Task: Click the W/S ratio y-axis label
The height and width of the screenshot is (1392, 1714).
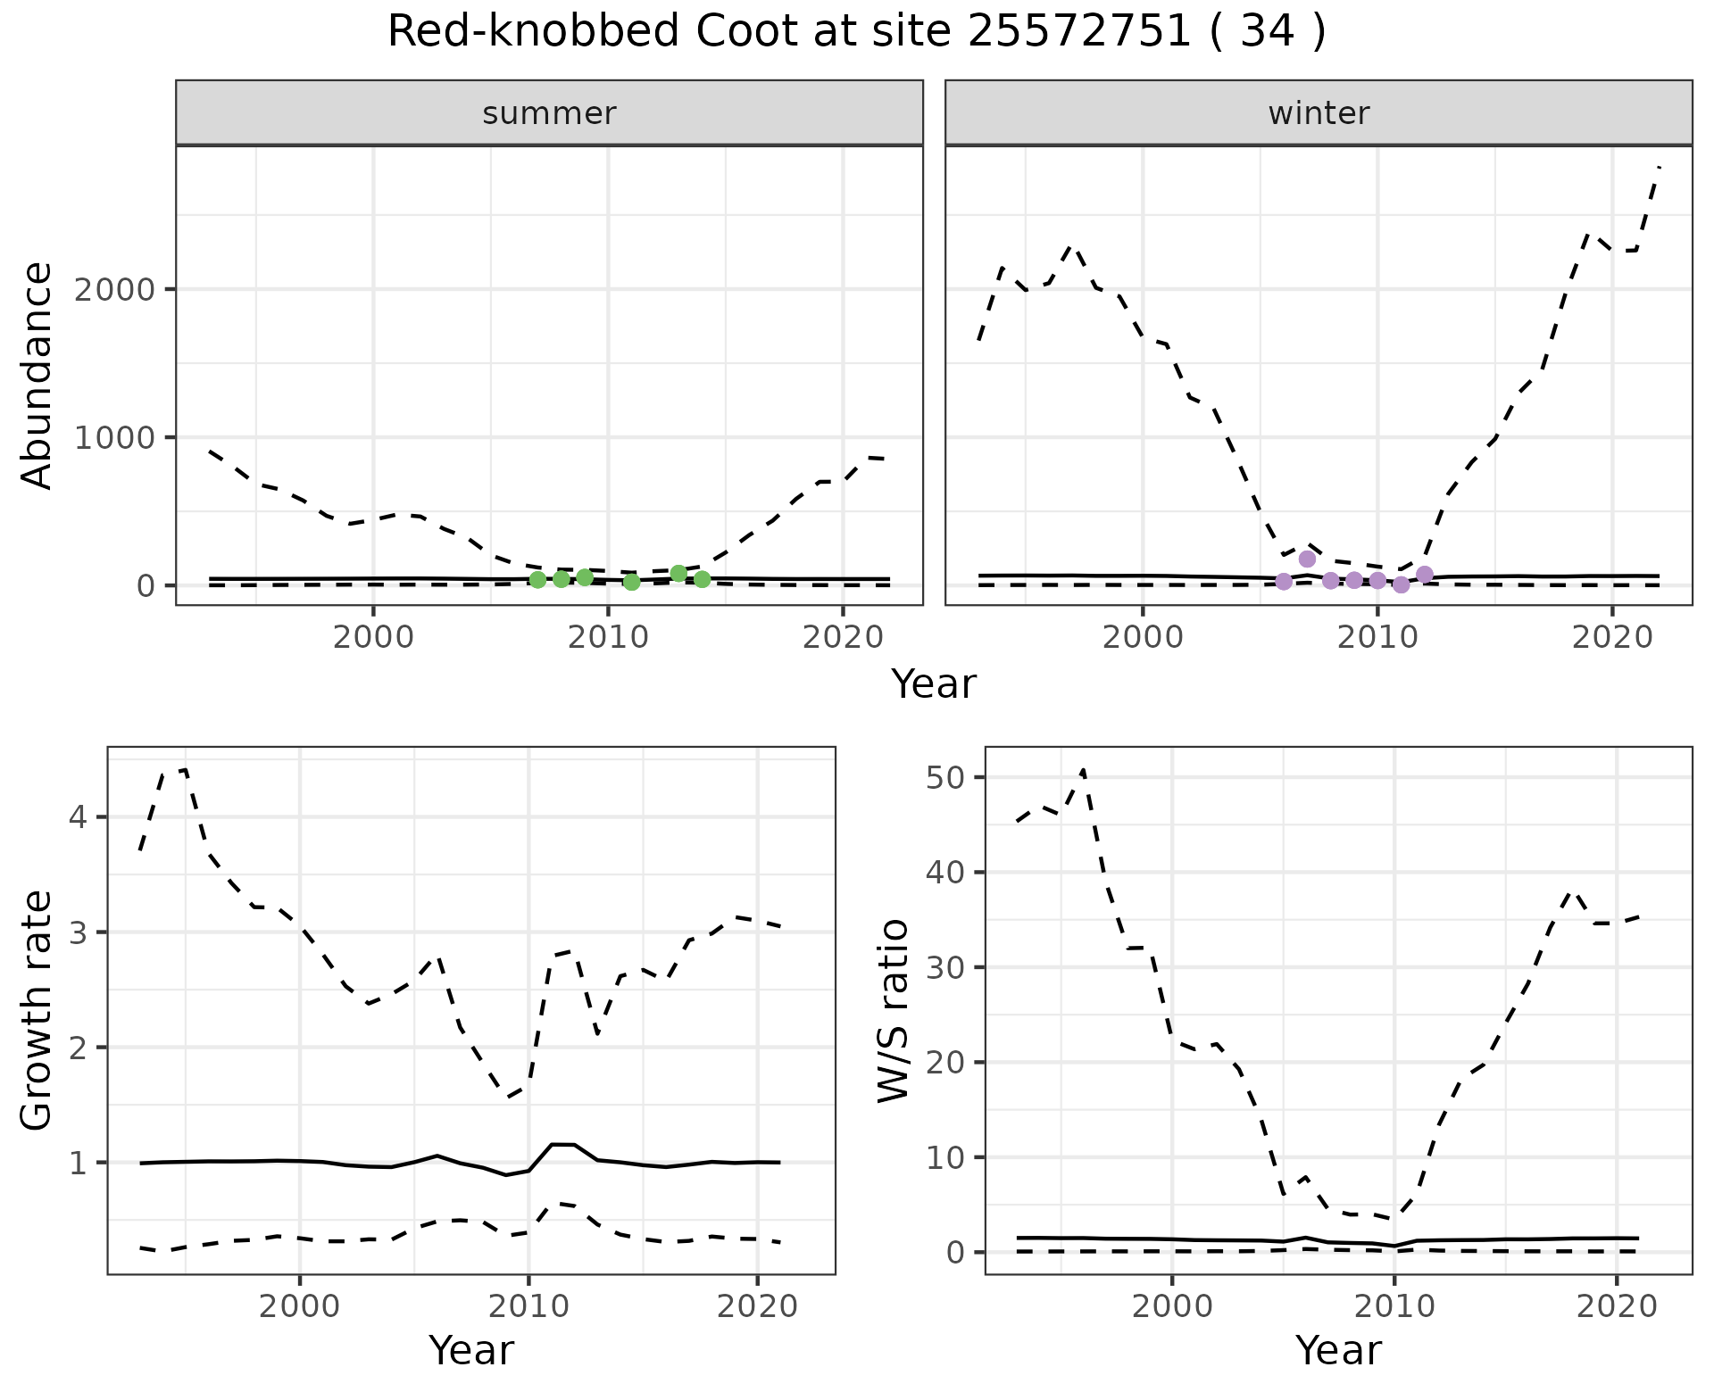Action: 894,1011
